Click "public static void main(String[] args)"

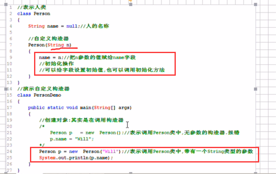80,107
